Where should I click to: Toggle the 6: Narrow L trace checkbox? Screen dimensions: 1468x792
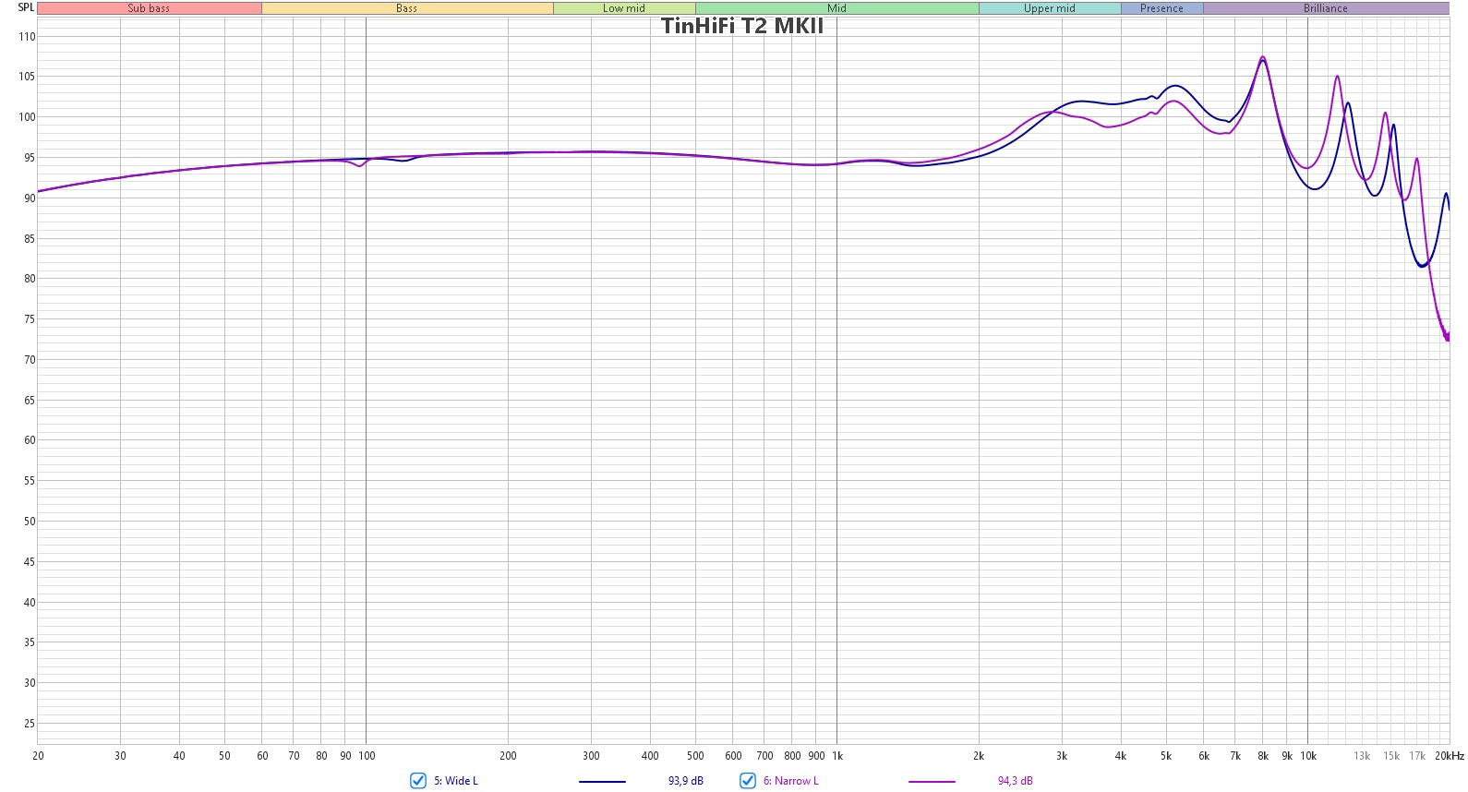click(x=748, y=781)
